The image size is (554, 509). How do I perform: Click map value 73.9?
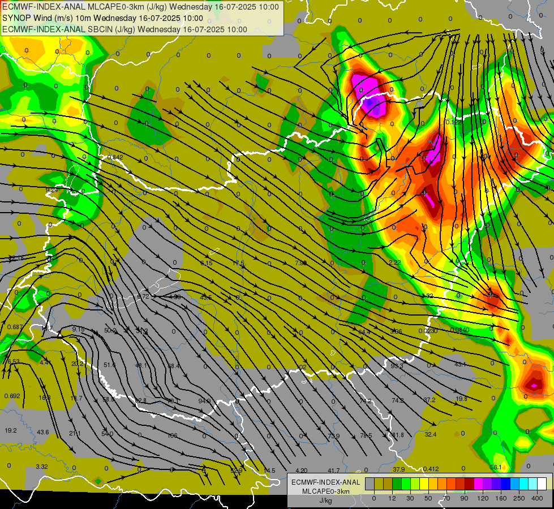[x=333, y=436]
